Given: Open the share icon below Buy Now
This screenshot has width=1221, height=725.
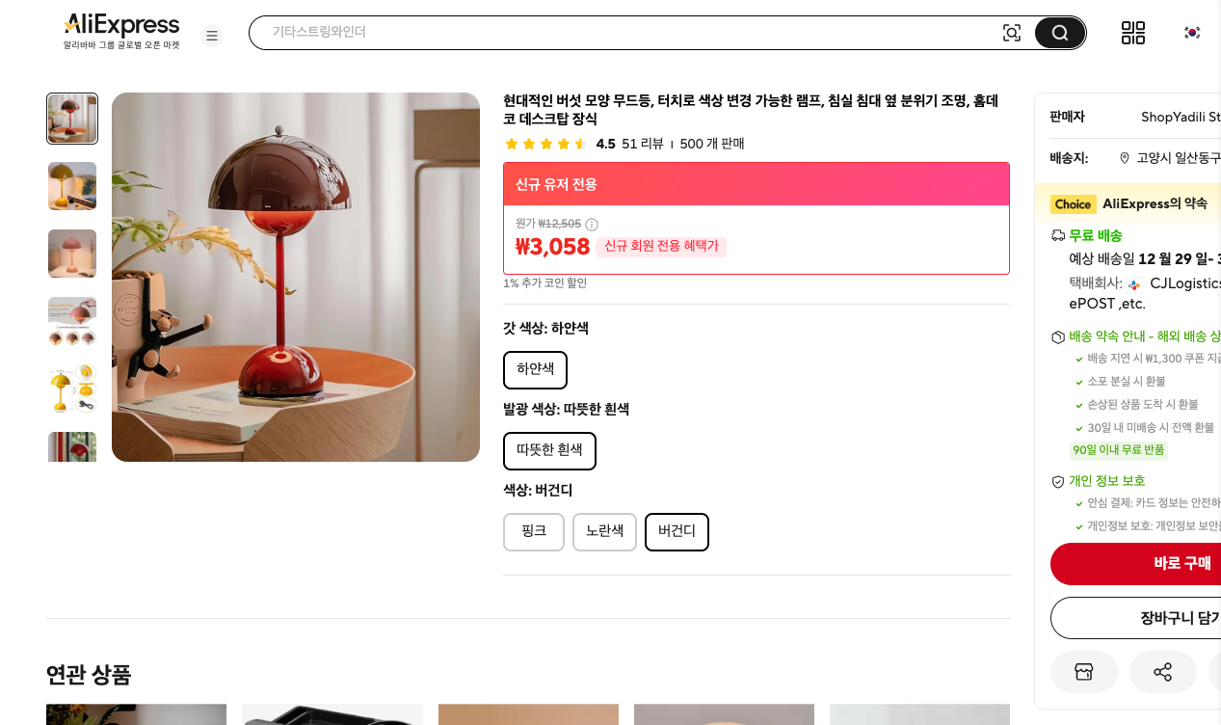Looking at the screenshot, I should point(1163,672).
